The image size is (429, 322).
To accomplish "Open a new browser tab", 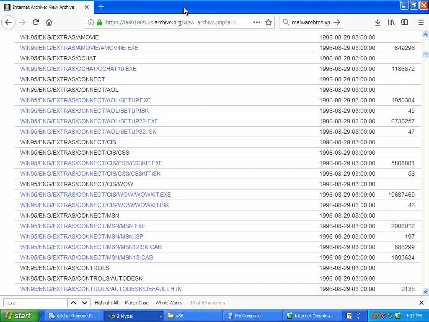I will point(101,7).
